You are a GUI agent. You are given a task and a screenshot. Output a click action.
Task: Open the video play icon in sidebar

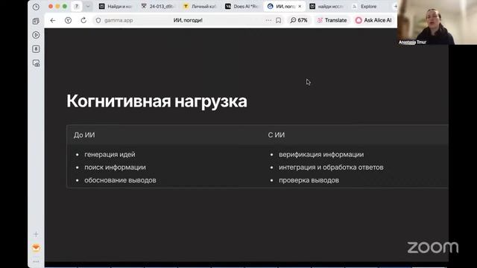tap(36, 35)
